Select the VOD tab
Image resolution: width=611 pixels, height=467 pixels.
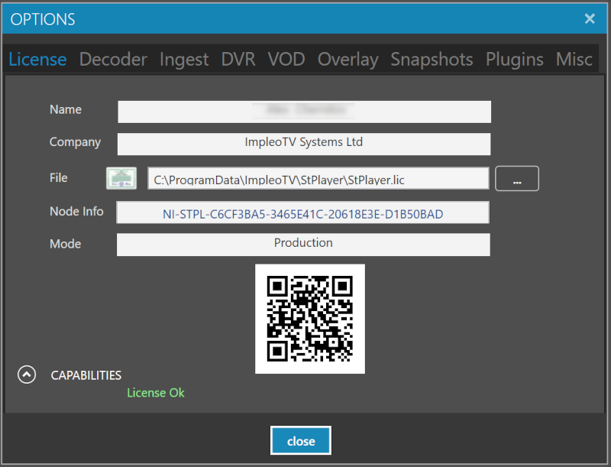(x=286, y=59)
